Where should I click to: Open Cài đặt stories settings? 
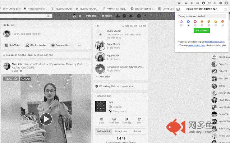(143, 26)
